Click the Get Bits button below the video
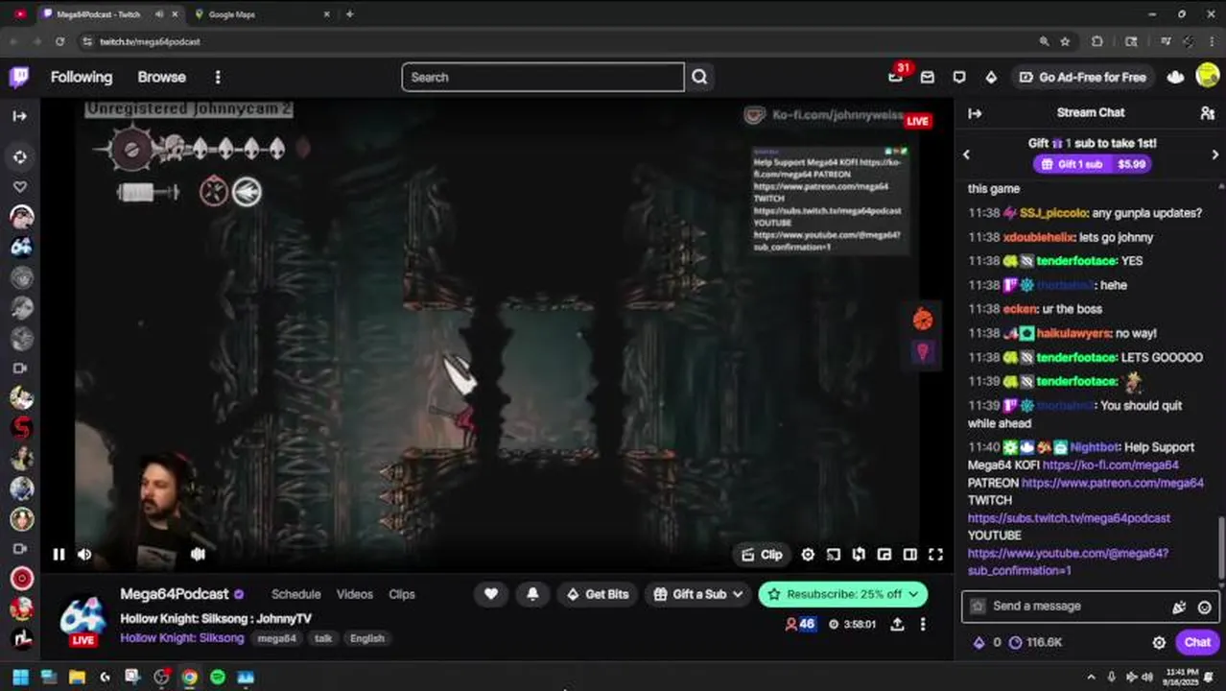The height and width of the screenshot is (691, 1226). (598, 594)
